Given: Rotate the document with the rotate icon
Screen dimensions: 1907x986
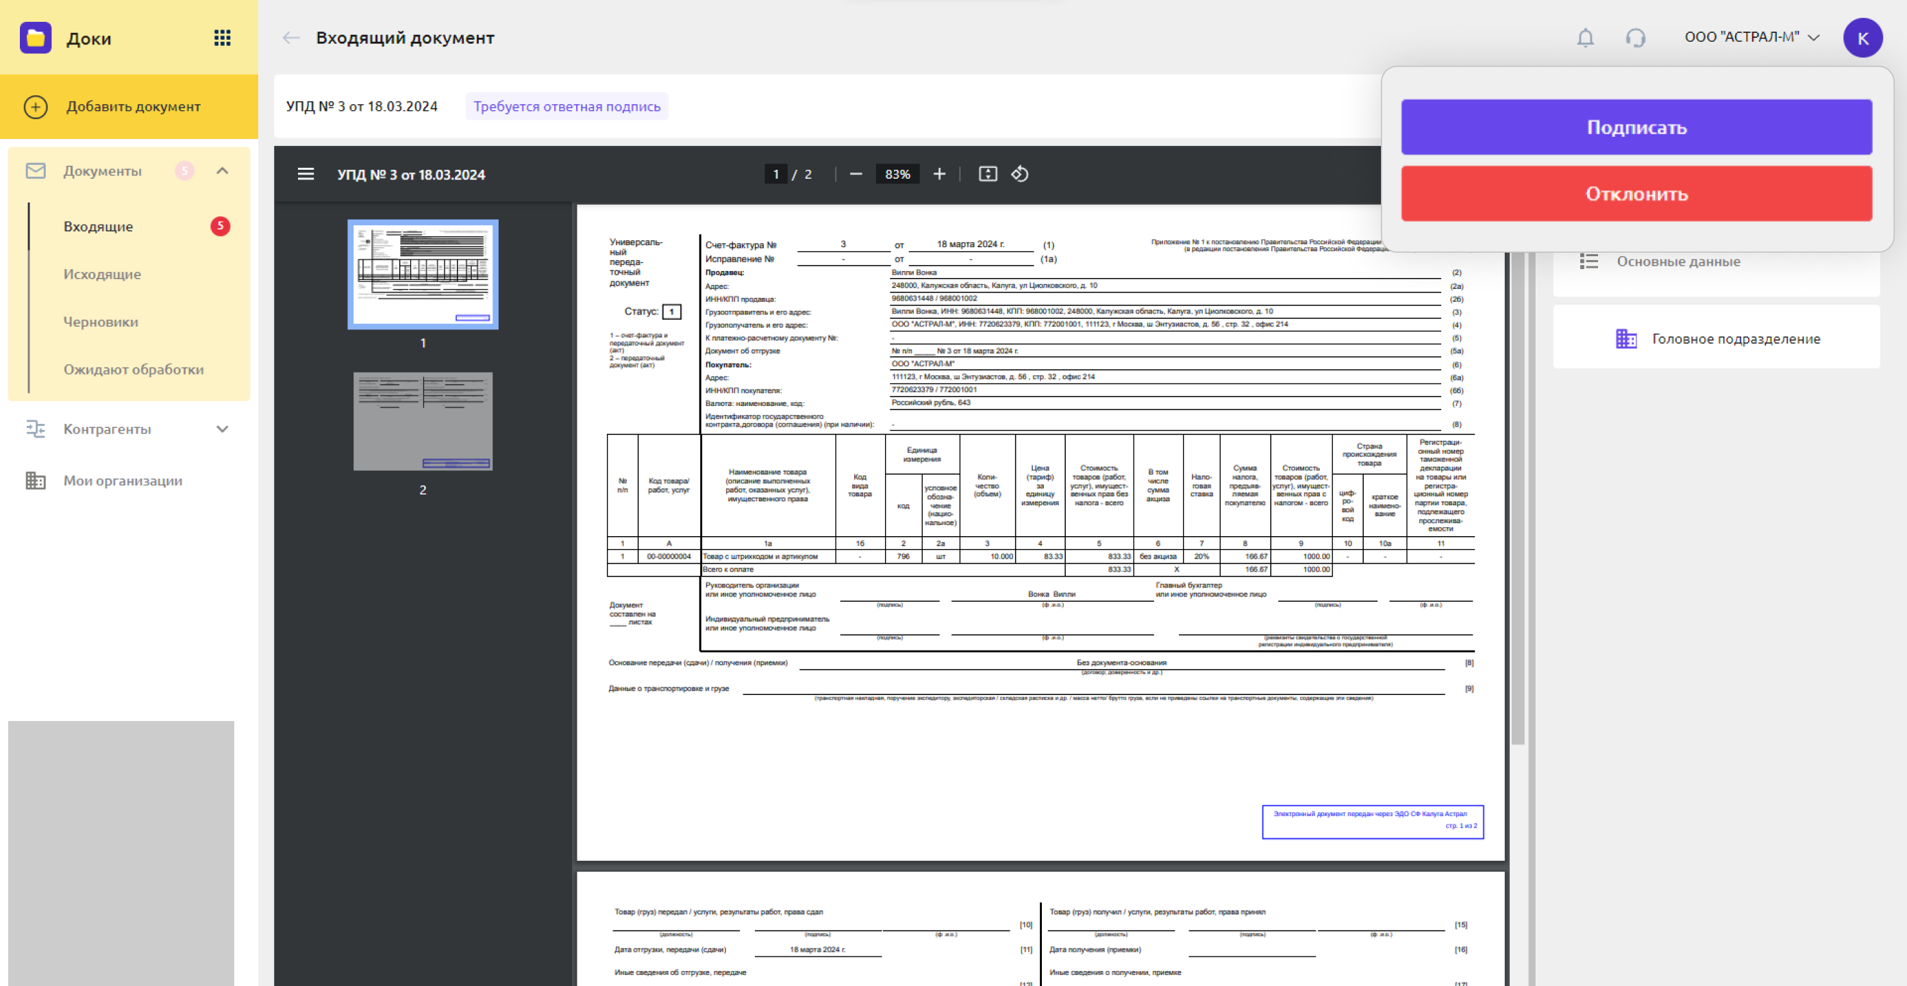Looking at the screenshot, I should [1019, 174].
